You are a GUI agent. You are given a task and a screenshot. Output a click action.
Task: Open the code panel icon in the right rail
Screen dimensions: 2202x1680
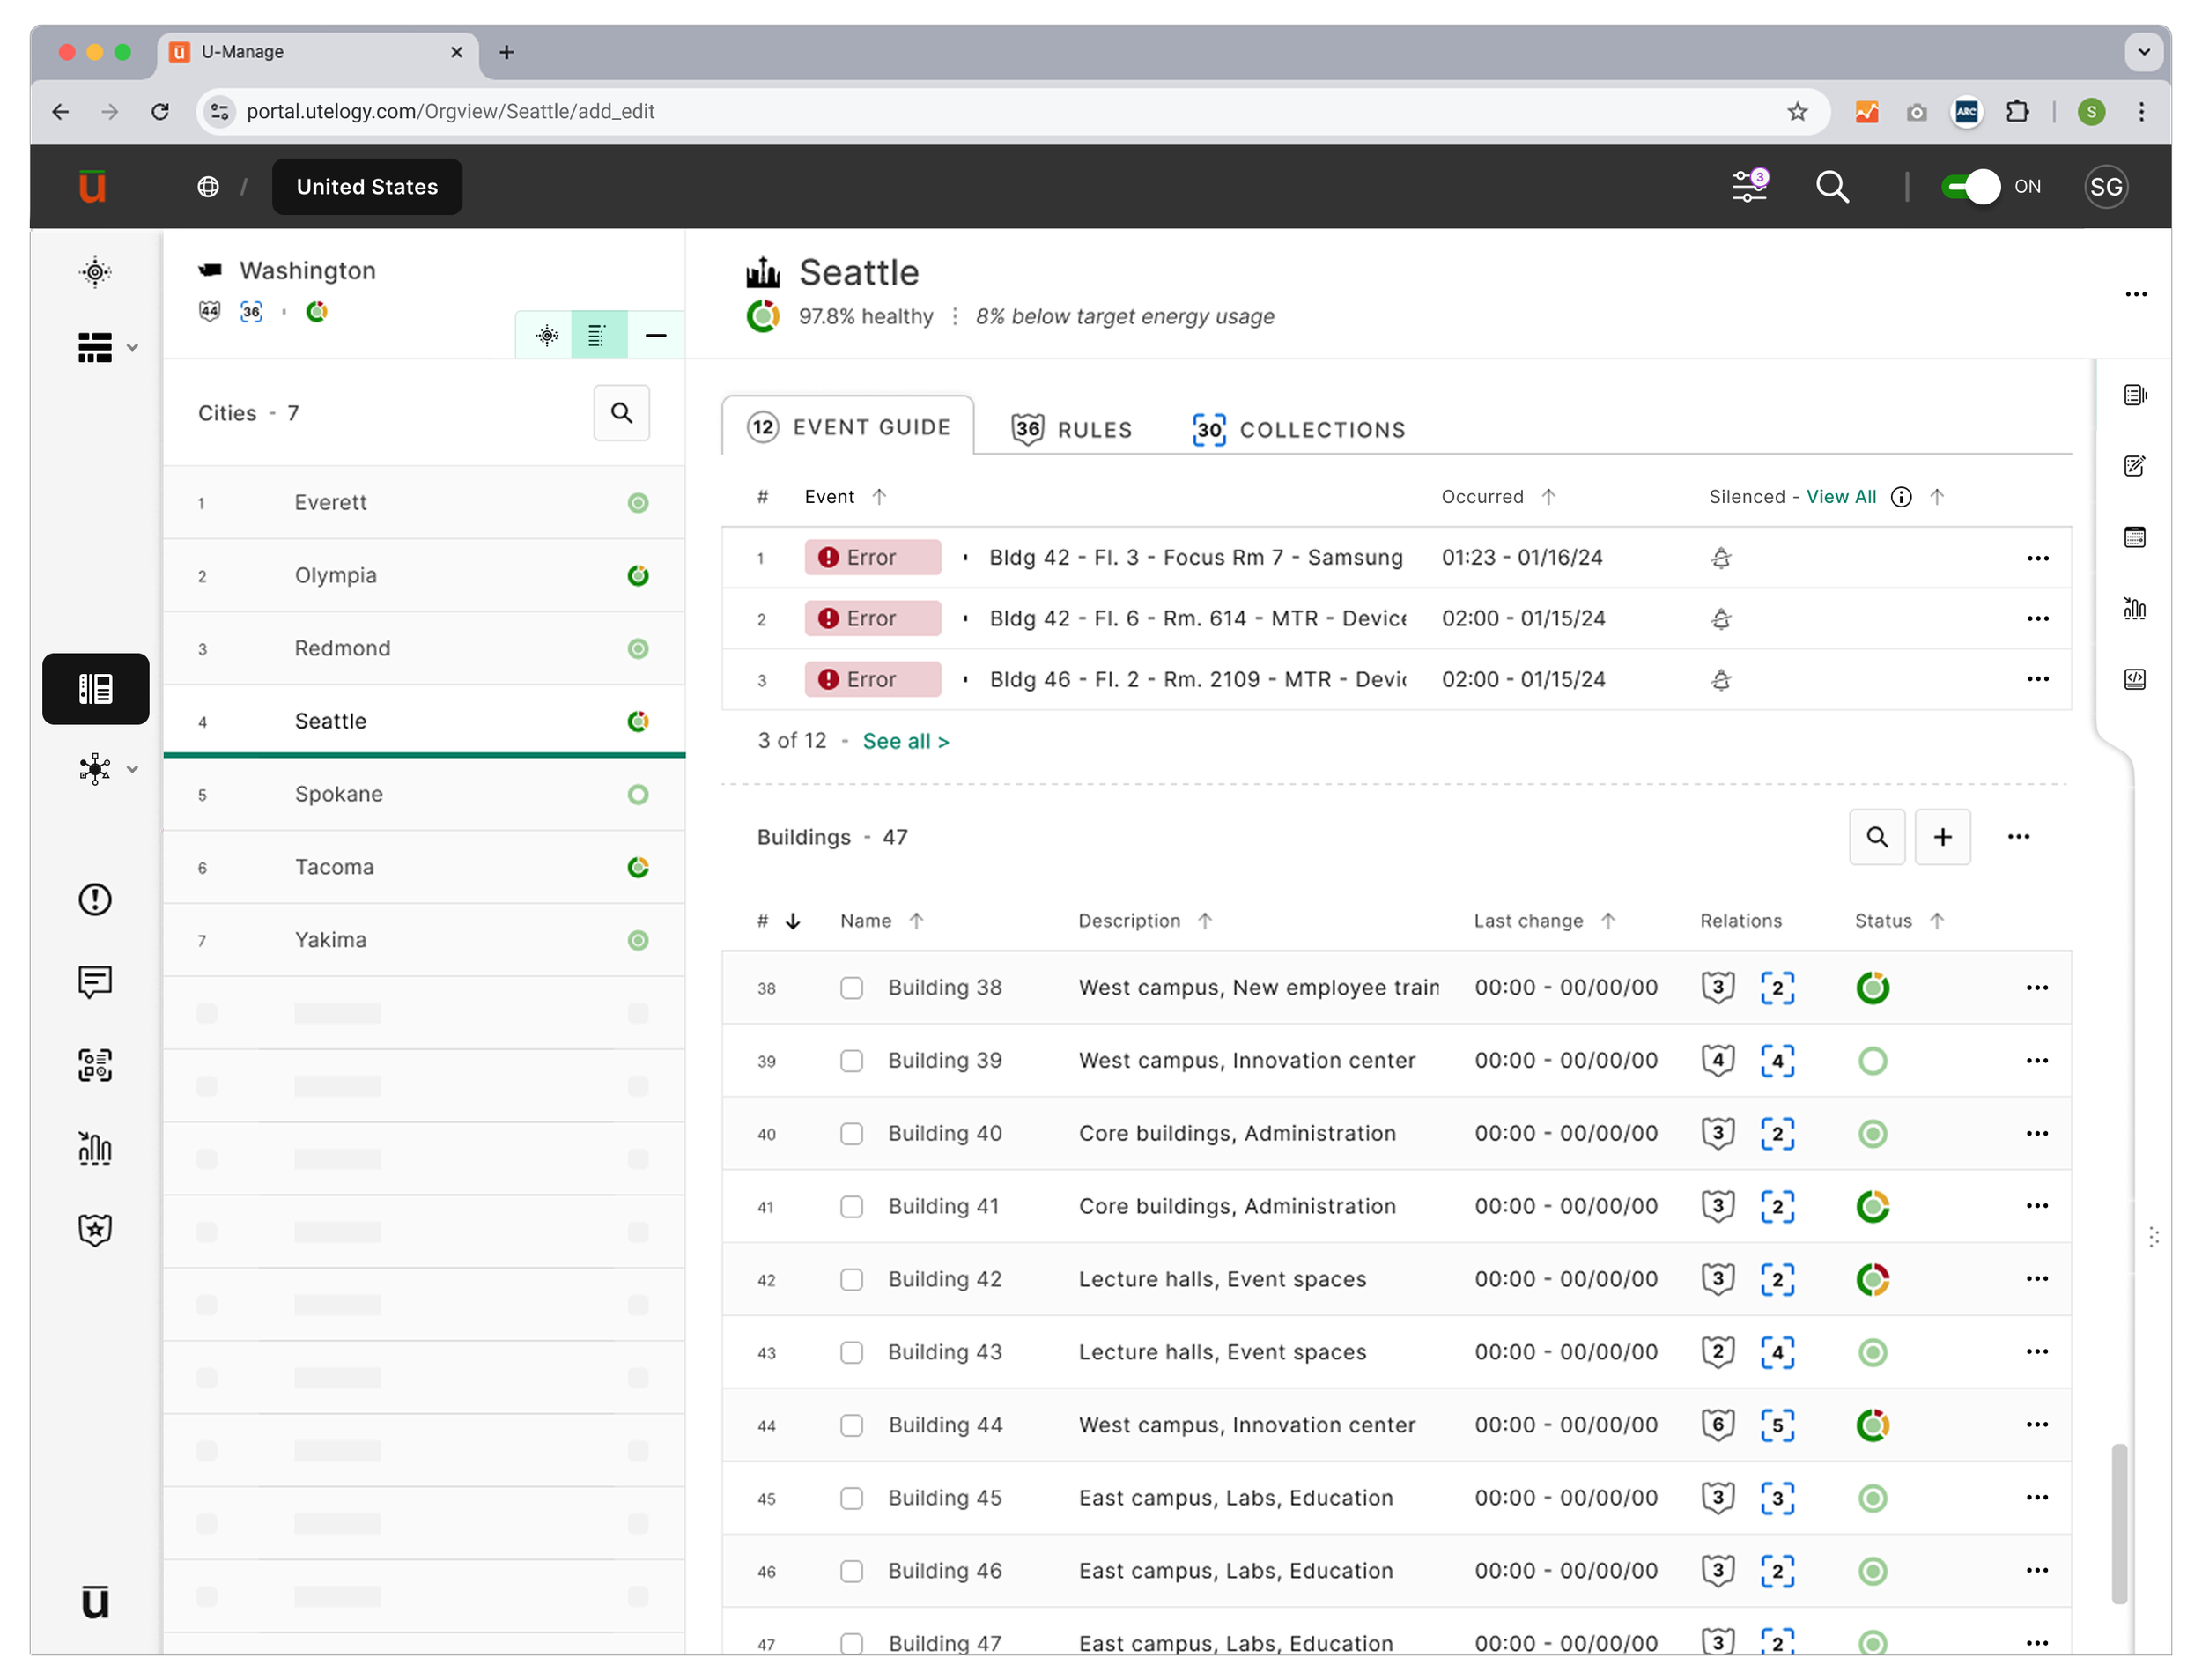coord(2134,680)
